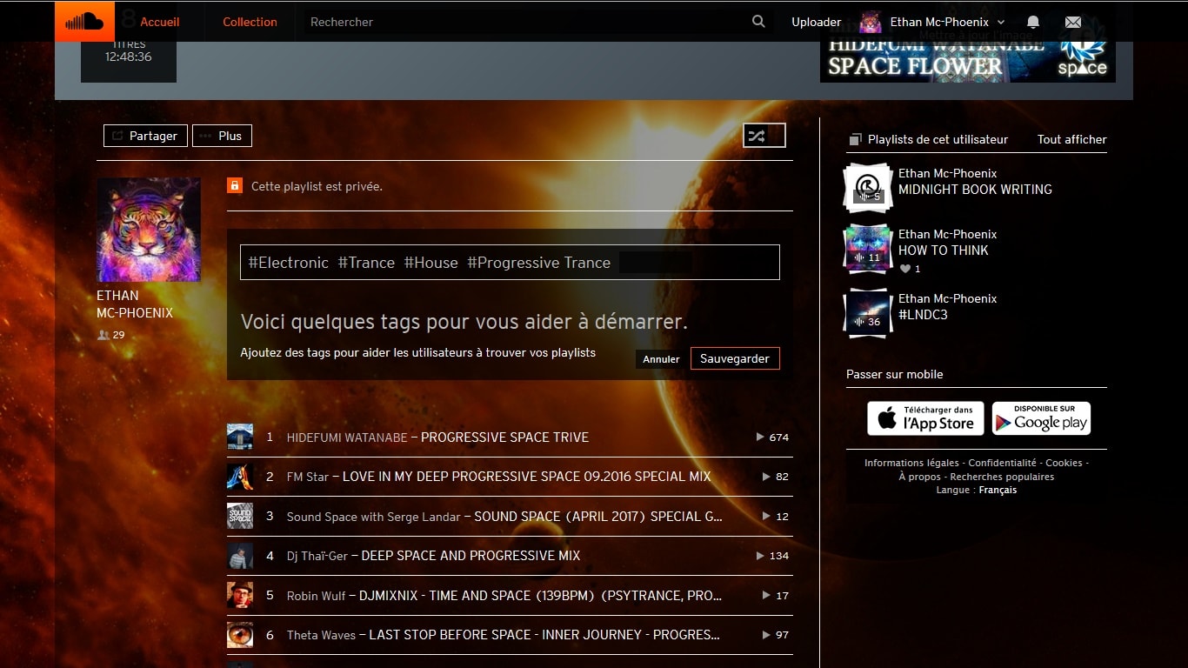Click the SoundCloud cloud logo
The height and width of the screenshot is (668, 1188).
84,22
